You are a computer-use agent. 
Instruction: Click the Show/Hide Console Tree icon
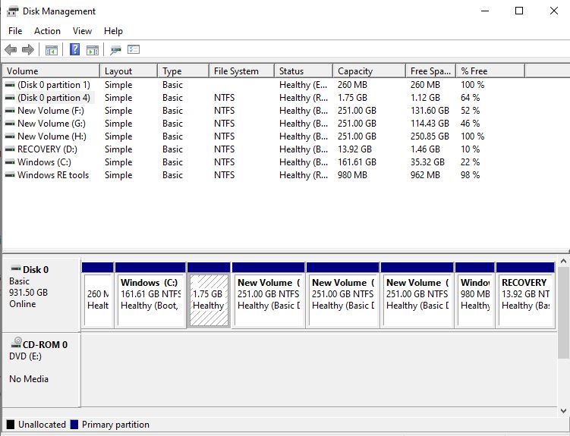point(52,50)
